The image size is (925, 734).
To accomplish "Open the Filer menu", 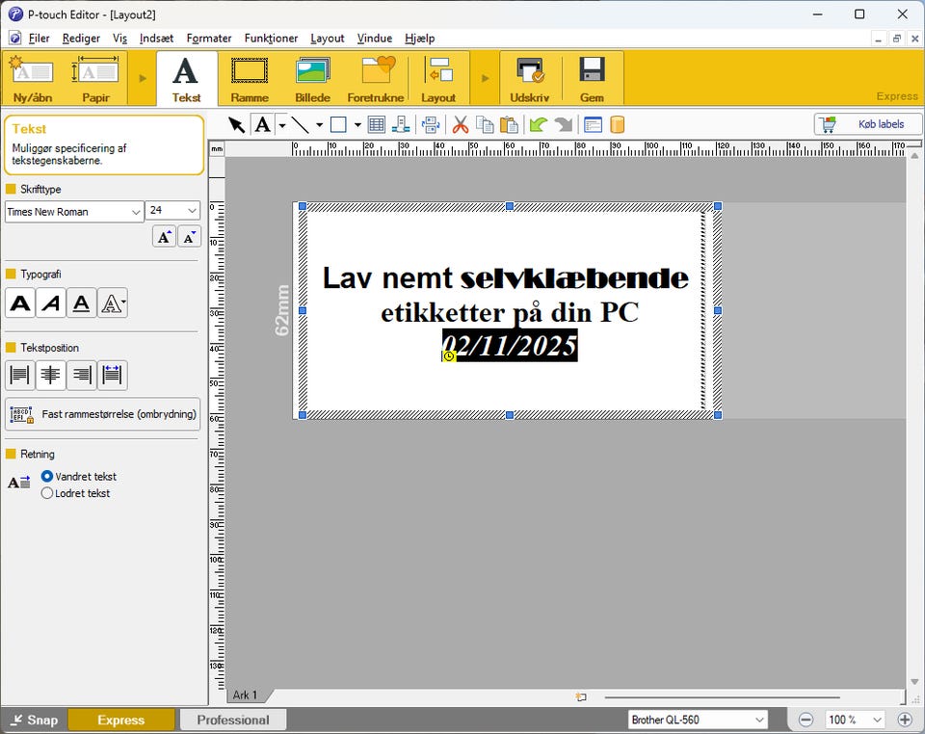I will tap(39, 39).
